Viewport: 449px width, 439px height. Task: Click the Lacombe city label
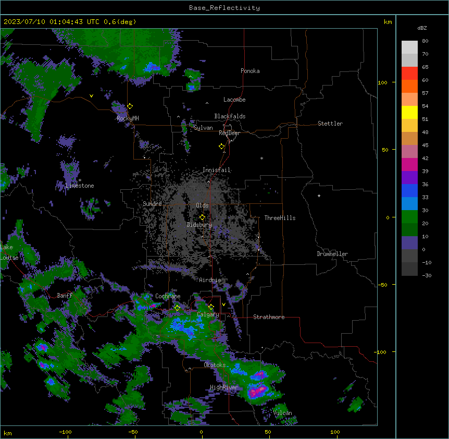(234, 100)
